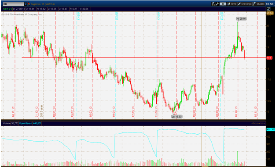This screenshot has height=168, width=276.
Task: Click the red 18.5 price level label
Action: point(269,58)
